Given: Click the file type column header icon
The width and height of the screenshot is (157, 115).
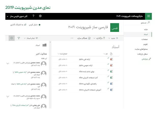Looking at the screenshot, I should 111,54.
